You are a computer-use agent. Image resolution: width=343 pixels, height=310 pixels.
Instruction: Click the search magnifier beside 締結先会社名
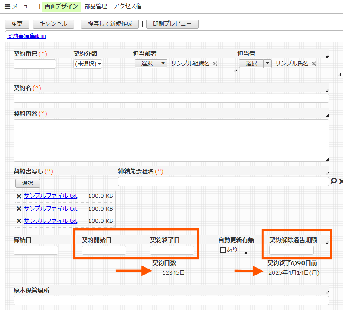(334, 181)
